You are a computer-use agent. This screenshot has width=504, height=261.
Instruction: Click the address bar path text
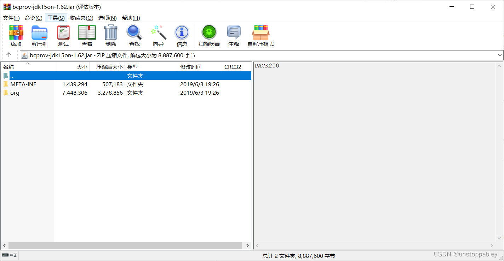(x=113, y=55)
